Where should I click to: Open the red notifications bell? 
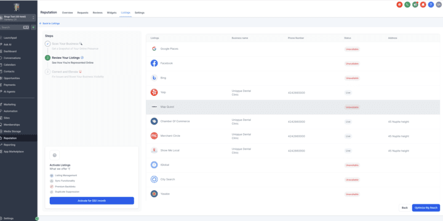423,4
